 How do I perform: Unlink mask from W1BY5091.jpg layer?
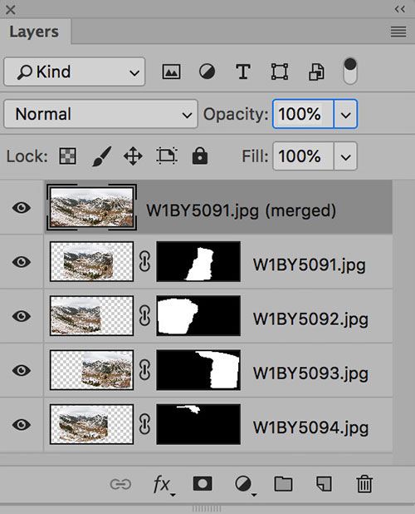tap(144, 262)
